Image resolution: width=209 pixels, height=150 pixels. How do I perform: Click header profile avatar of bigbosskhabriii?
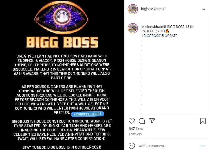tap(133, 9)
